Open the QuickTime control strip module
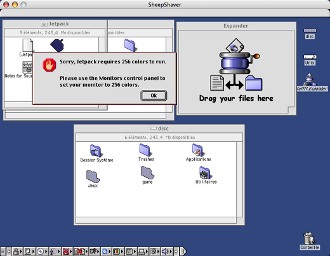The height and width of the screenshot is (256, 330). click(x=107, y=252)
